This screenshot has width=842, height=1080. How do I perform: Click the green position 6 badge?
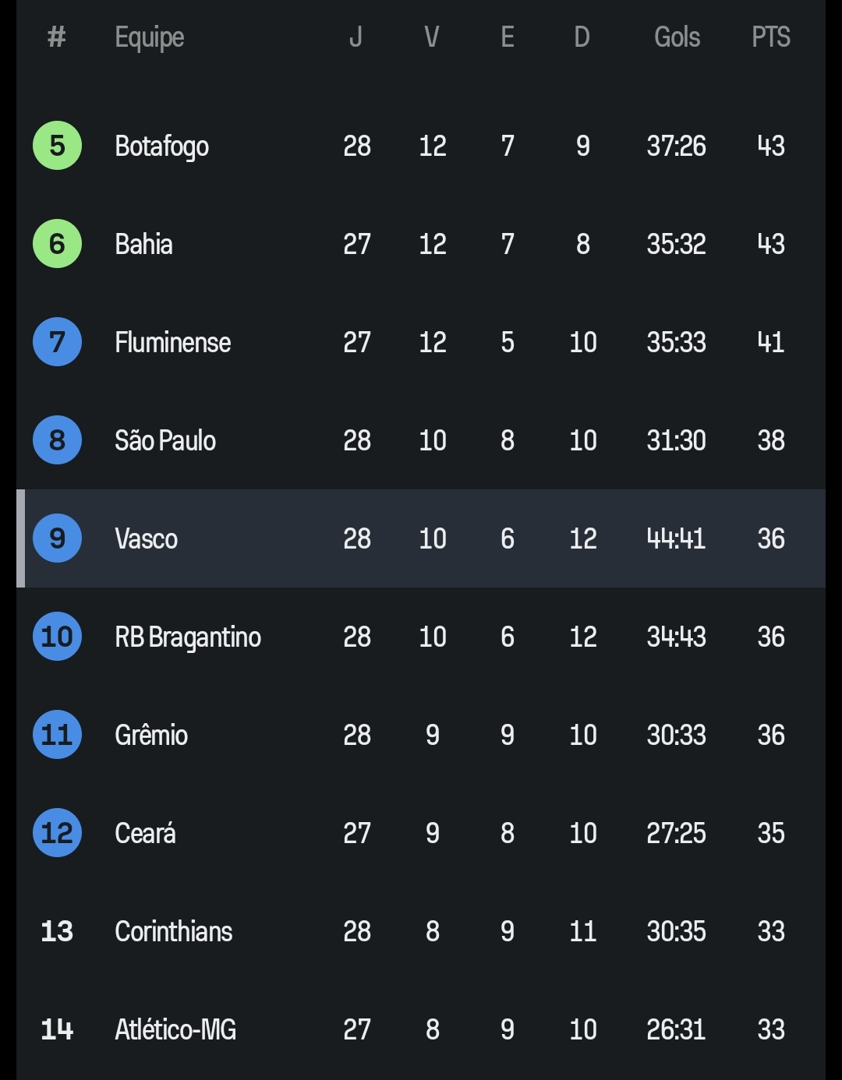pos(57,244)
